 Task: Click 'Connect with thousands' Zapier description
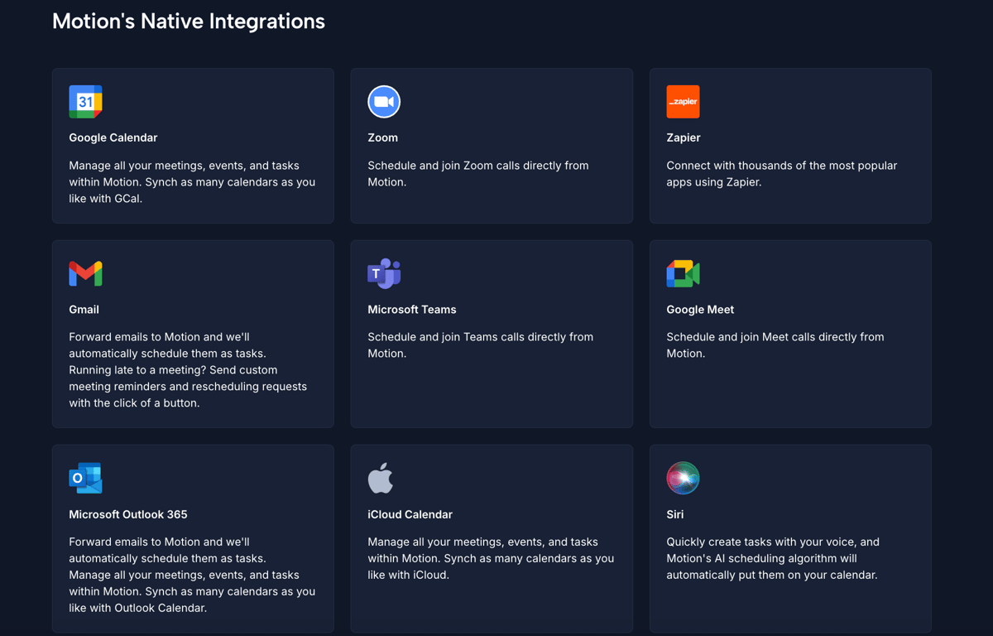click(781, 174)
